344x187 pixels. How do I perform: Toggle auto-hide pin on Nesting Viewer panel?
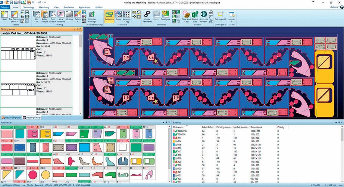pos(77,29)
